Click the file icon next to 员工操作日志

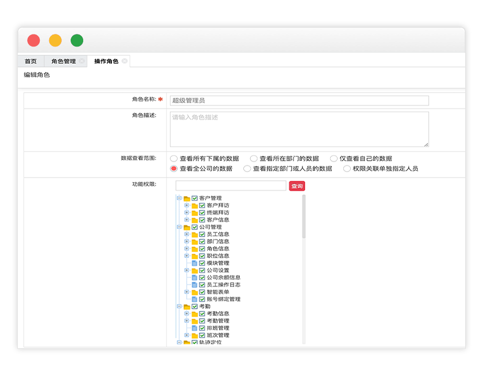pos(194,285)
